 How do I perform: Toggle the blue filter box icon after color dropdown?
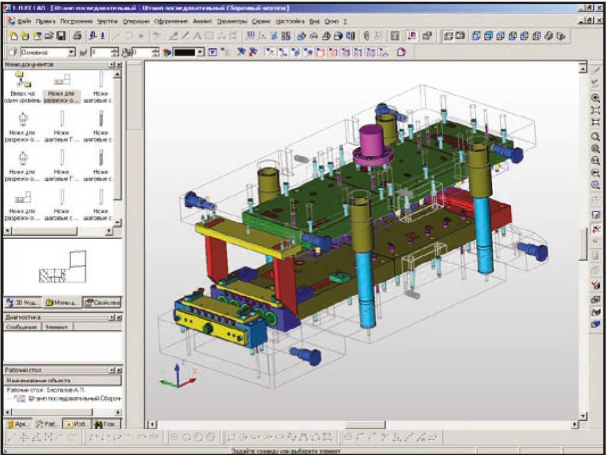pyautogui.click(x=212, y=52)
